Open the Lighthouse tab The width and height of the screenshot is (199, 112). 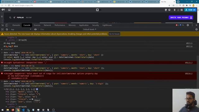pyautogui.click(x=107, y=25)
